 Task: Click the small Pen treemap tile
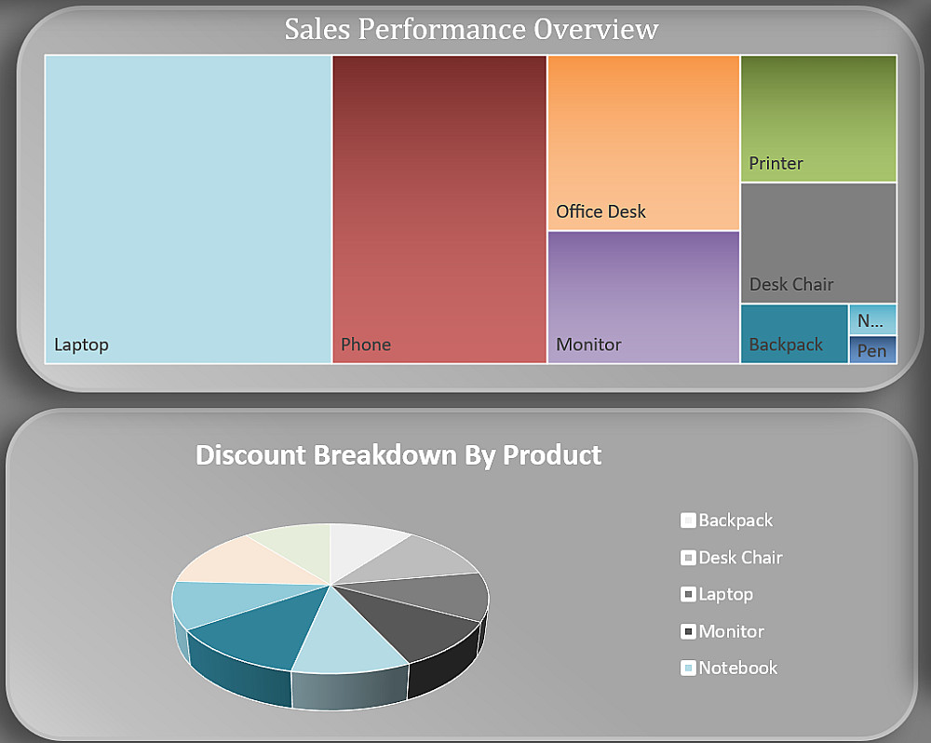coord(872,350)
